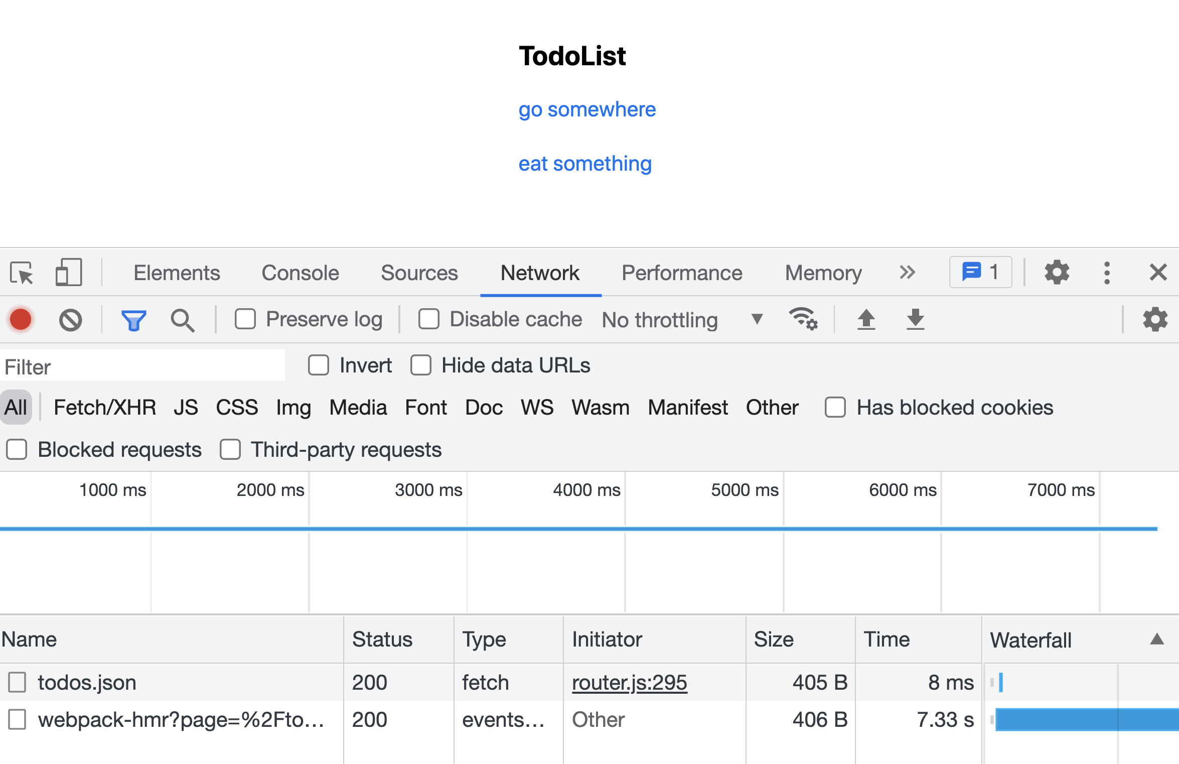Select the Fetch/XHR filter type

(104, 408)
